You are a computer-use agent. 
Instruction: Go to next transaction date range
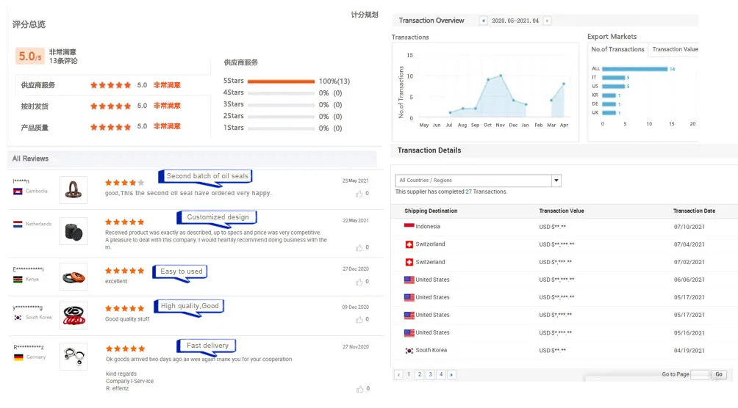547,21
